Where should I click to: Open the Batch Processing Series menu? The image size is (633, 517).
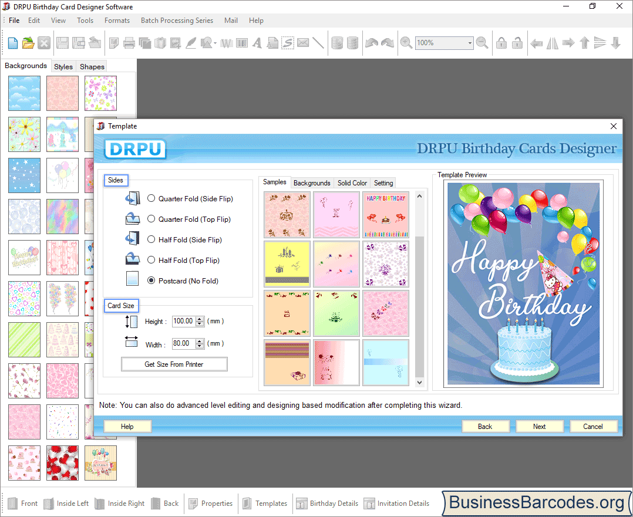(x=177, y=20)
